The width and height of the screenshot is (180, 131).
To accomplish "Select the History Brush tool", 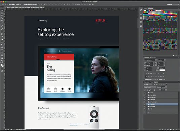I will point(2,34).
